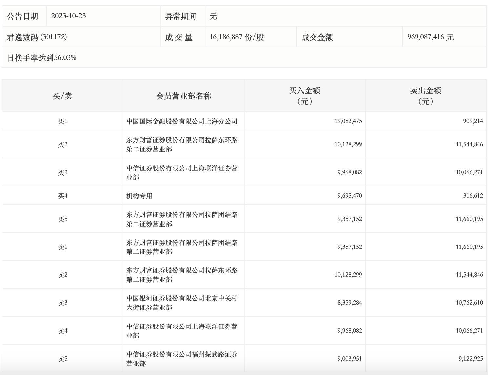Select the stock name 君逸数码 (301172)

coord(37,37)
